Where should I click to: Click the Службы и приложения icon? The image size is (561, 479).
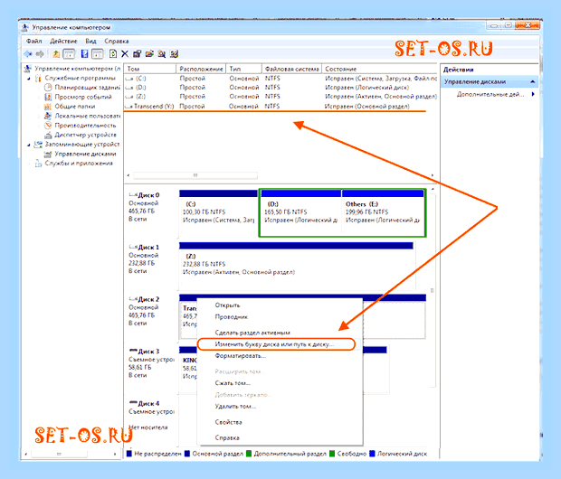click(38, 164)
